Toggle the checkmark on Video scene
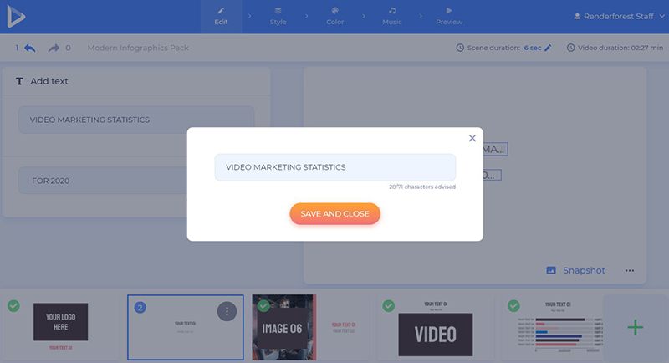669x363 pixels. 389,306
